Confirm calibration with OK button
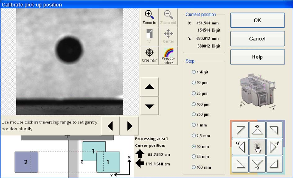293x178 pixels. tap(257, 20)
